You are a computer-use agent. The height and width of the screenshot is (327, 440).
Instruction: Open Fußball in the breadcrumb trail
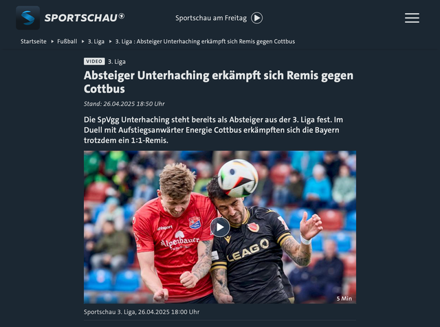click(67, 41)
